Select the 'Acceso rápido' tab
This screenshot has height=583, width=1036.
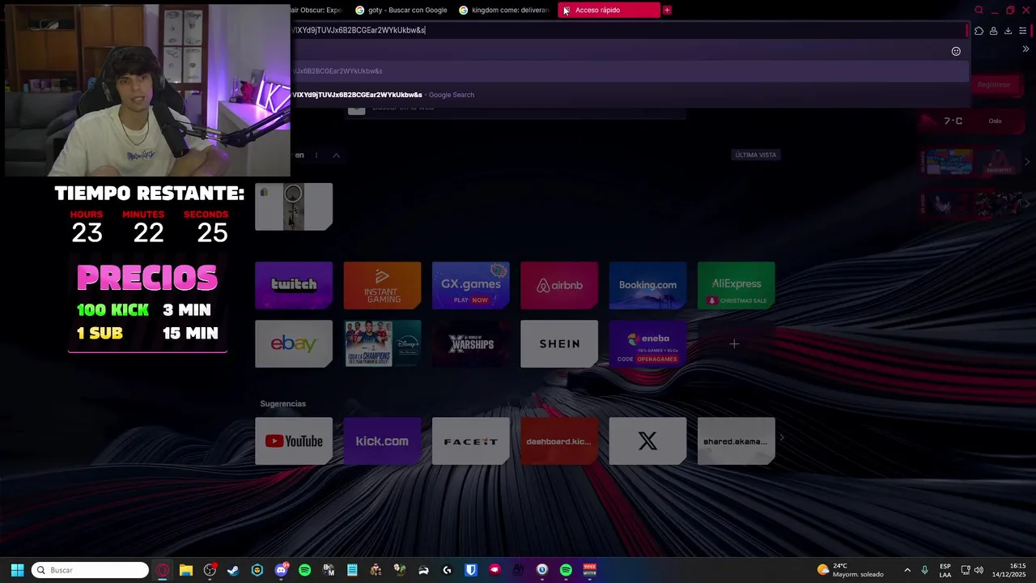[609, 10]
